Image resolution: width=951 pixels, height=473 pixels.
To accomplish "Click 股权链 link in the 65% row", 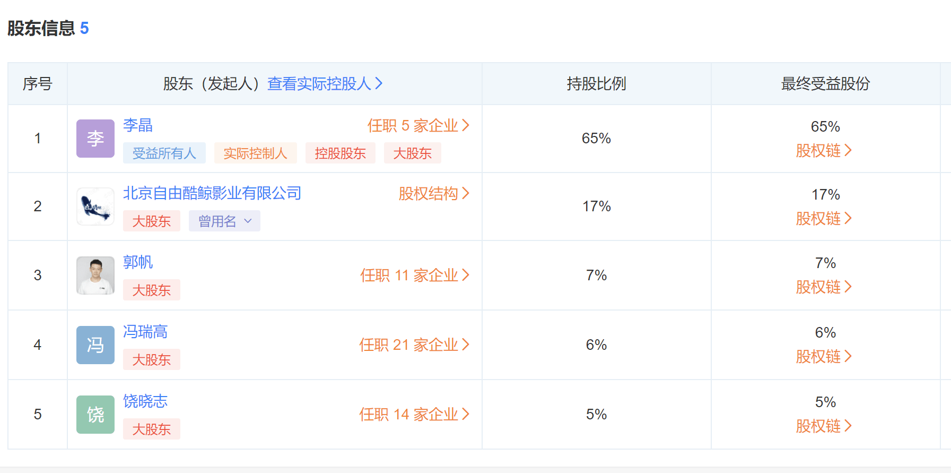I will 823,151.
